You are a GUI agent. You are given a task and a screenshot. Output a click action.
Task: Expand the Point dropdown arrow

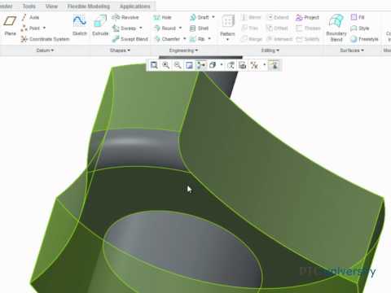(44, 28)
